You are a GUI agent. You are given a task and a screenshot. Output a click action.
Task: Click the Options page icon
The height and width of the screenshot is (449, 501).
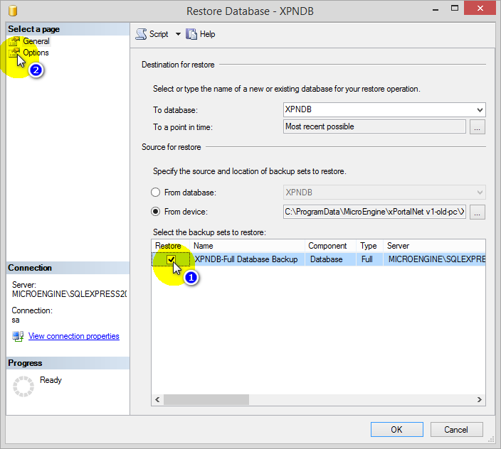coord(14,53)
